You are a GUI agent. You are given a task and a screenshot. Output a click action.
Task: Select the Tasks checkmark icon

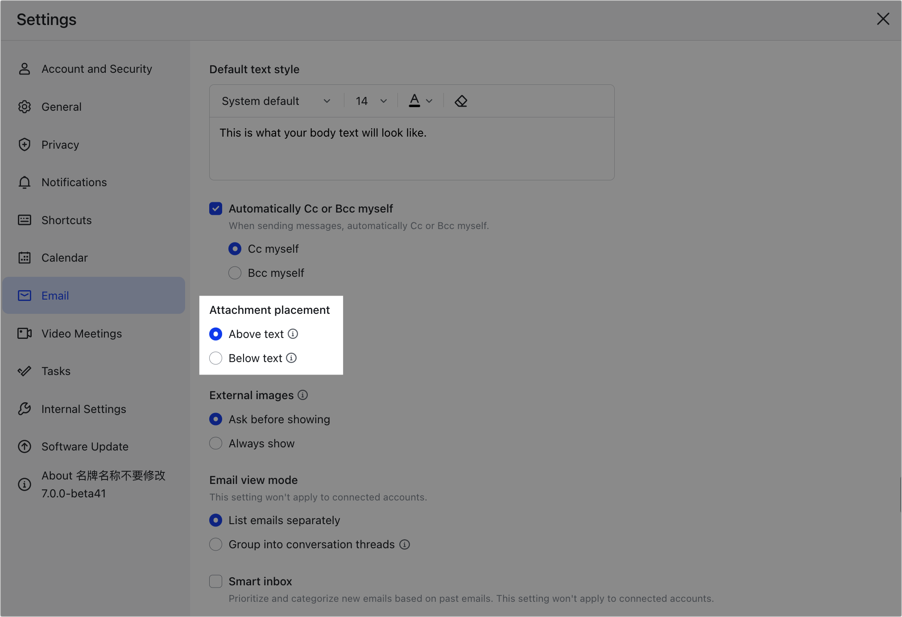coord(25,371)
